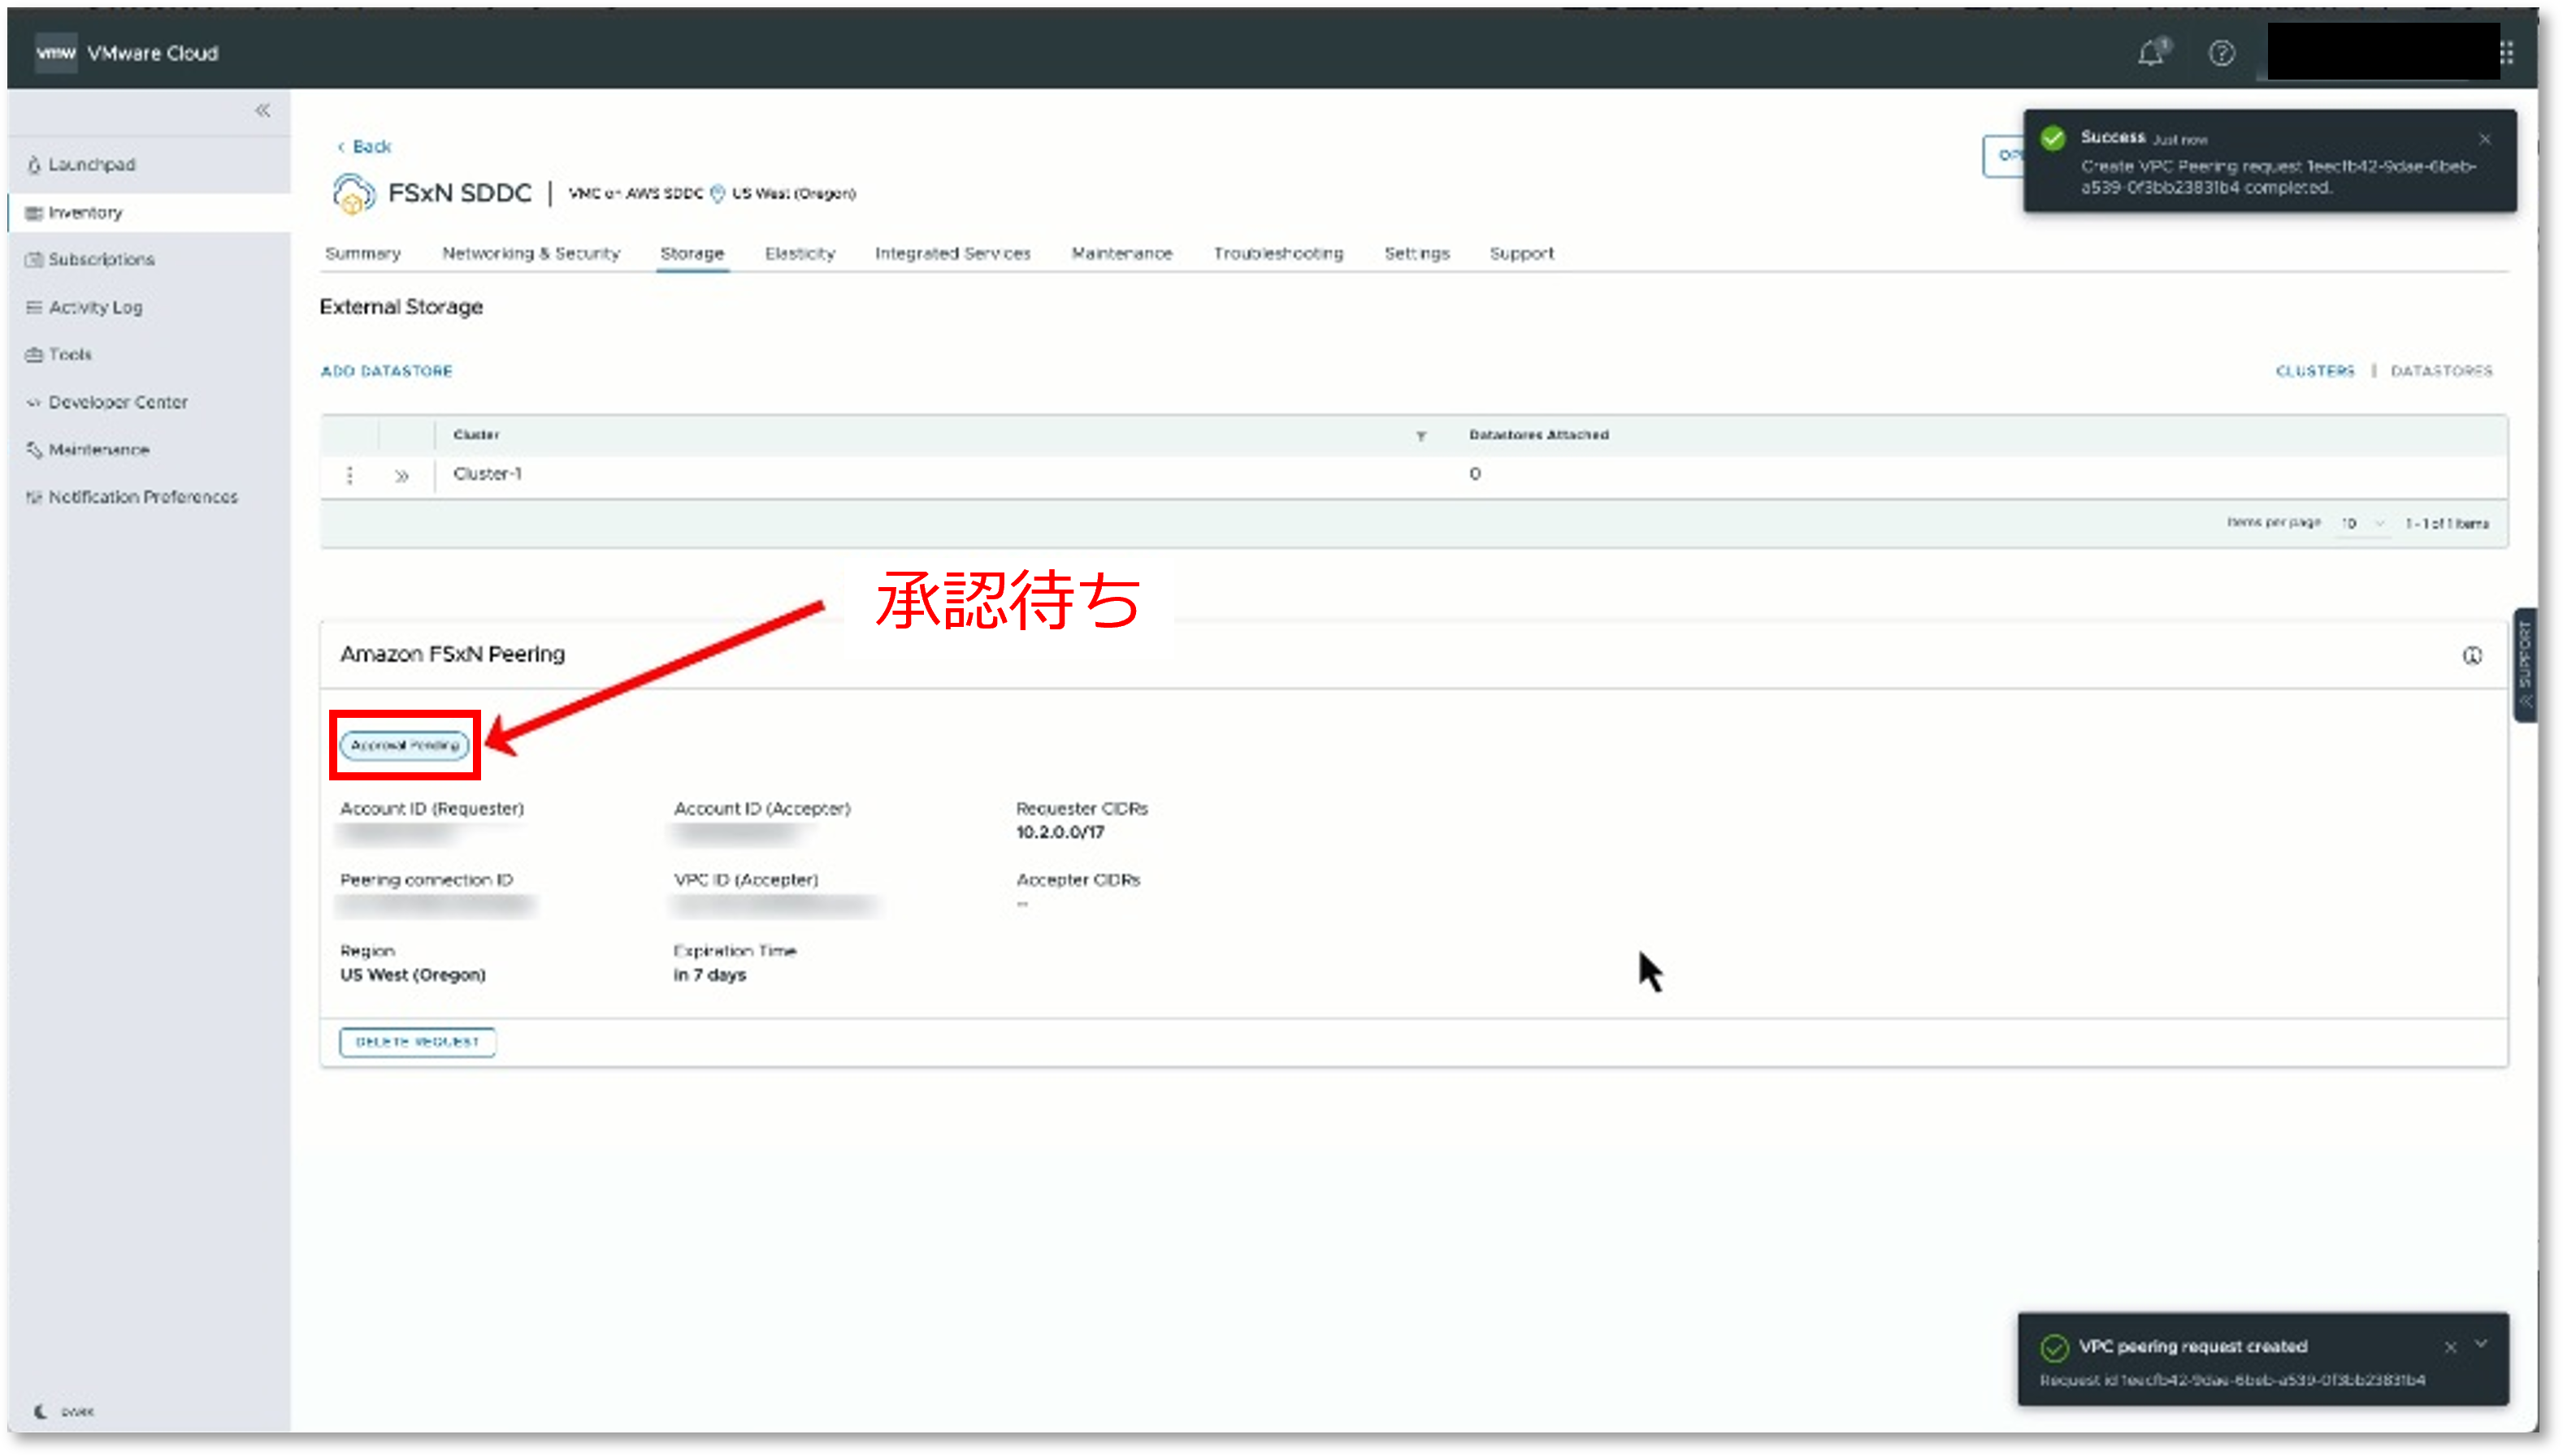Click the VMware Cloud logo
The image size is (2563, 1456).
coord(56,53)
